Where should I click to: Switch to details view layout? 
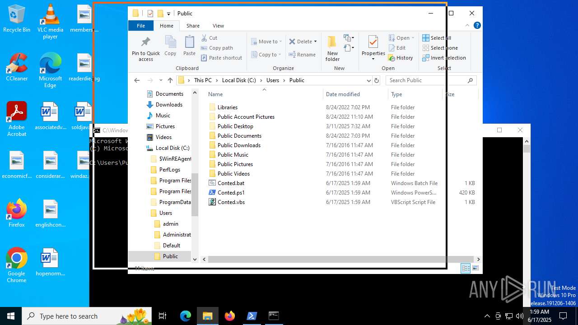(466, 269)
